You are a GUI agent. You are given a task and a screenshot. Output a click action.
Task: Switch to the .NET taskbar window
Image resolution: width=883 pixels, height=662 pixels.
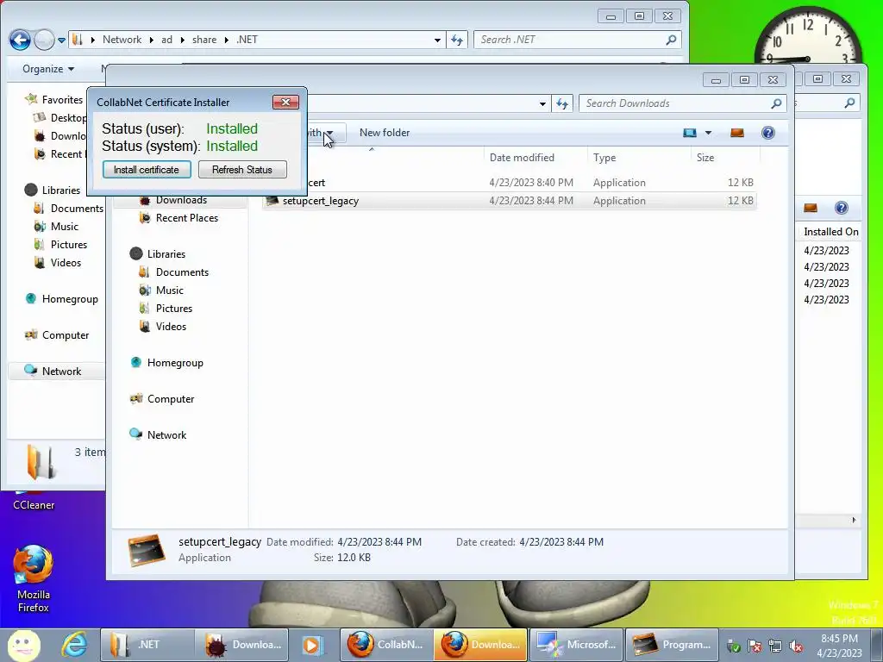click(147, 645)
